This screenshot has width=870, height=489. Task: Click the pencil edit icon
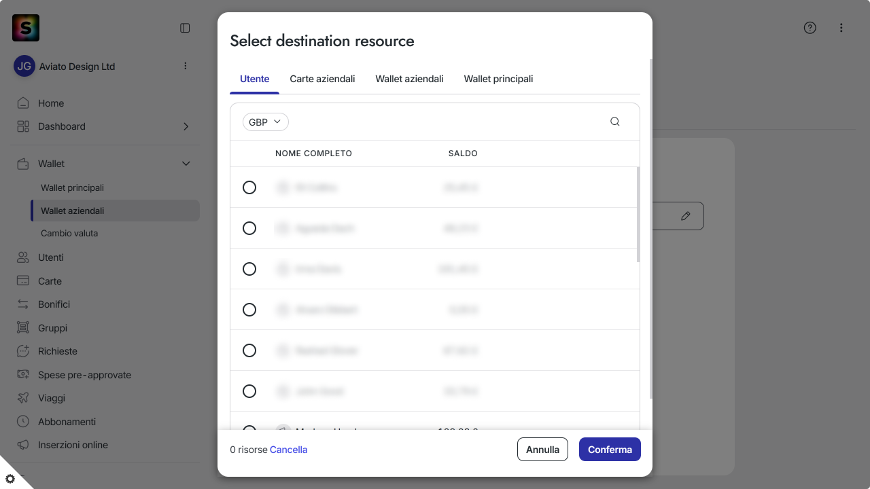coord(686,216)
